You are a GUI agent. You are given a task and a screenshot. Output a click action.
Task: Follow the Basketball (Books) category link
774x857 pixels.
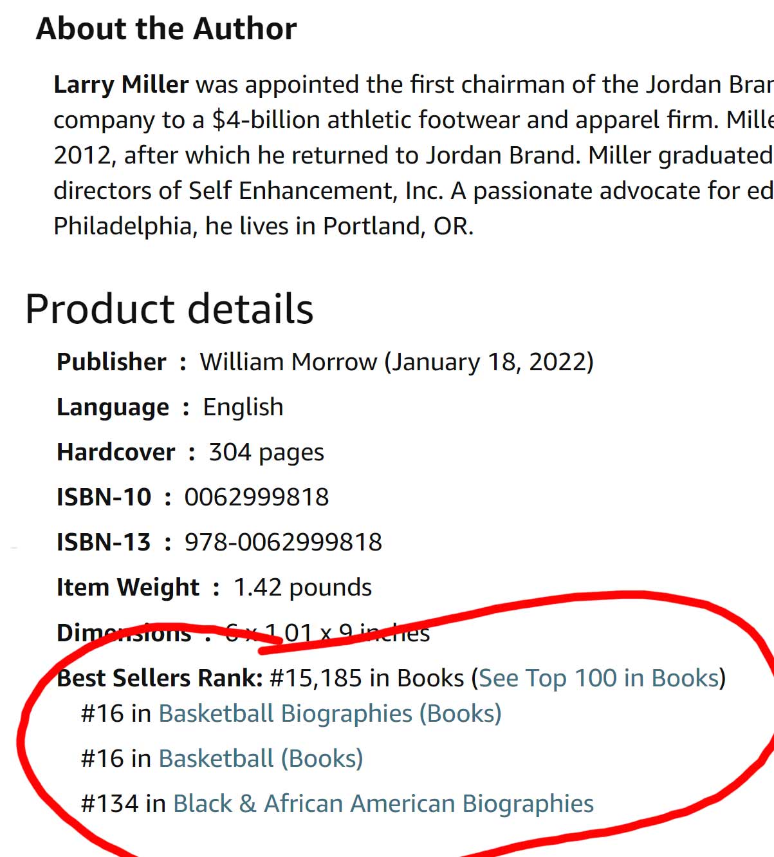[261, 758]
